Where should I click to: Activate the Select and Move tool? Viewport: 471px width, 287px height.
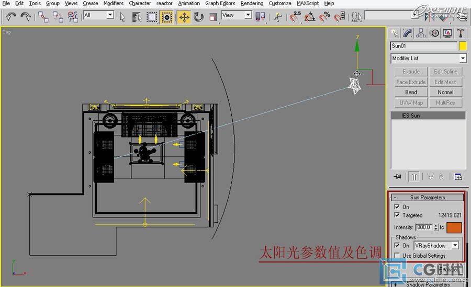pyautogui.click(x=184, y=17)
